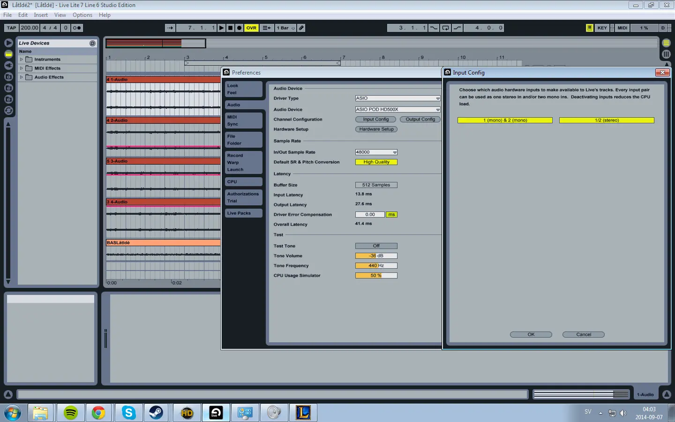Toggle Punch-Out switch
Viewport: 675px width, 422px height.
457,28
